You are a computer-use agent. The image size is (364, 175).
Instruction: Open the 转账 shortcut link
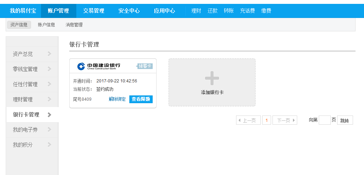[229, 11]
